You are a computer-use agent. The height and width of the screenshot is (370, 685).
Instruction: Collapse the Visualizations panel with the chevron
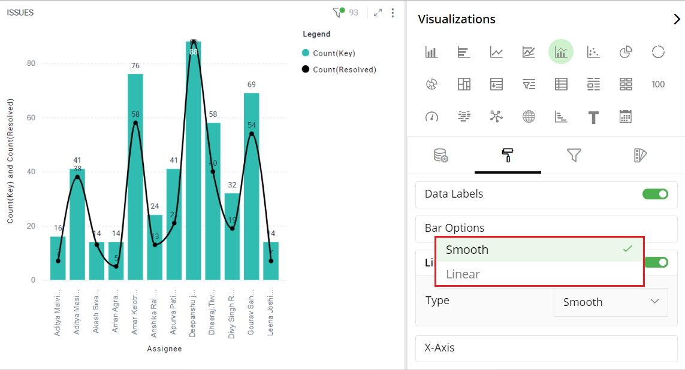(677, 19)
